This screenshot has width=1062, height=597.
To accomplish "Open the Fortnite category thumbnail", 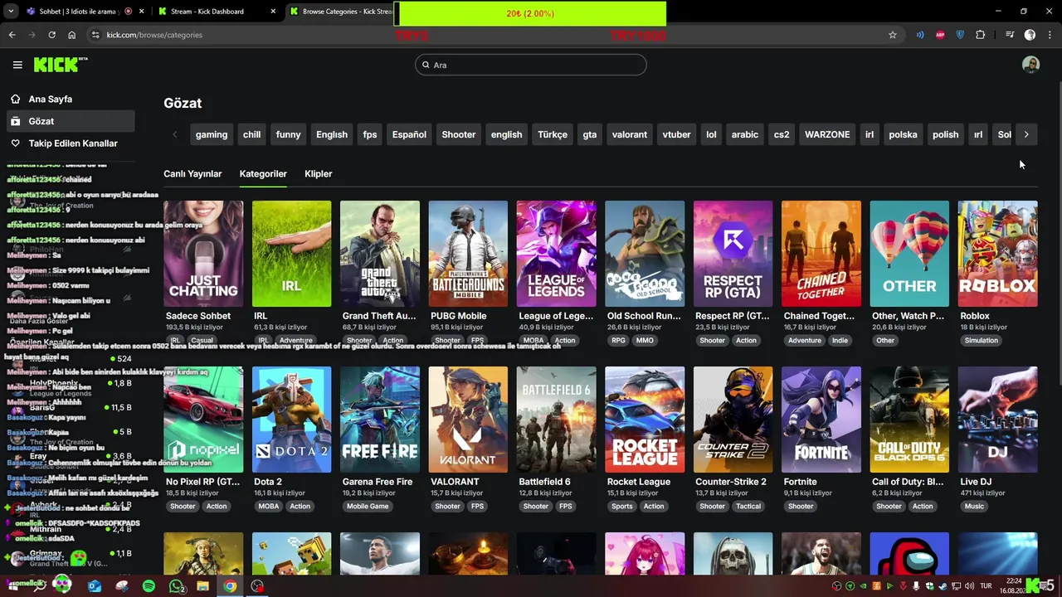I will tap(821, 420).
